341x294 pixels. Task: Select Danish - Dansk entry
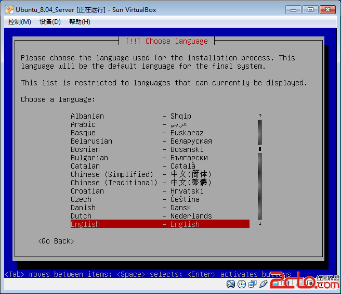(x=160, y=208)
